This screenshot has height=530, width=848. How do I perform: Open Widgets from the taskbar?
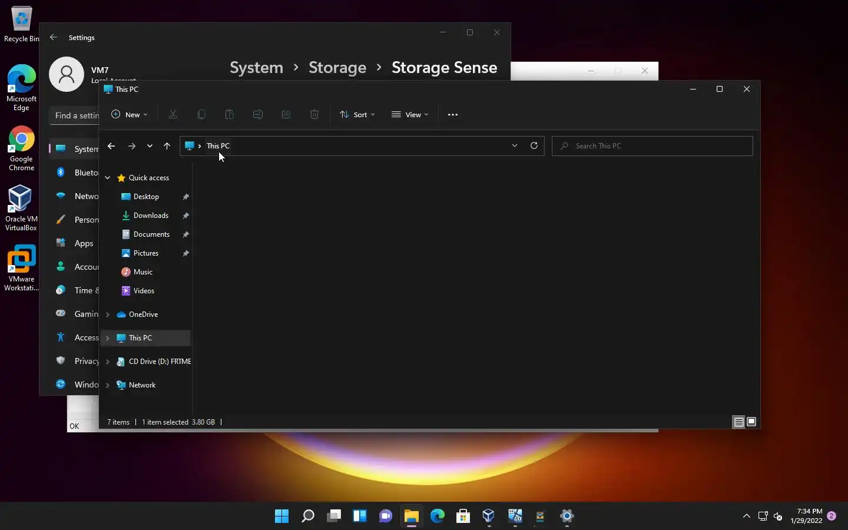point(360,516)
